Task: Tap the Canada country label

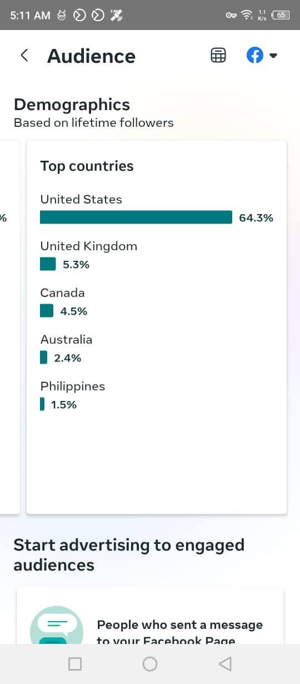Action: (62, 293)
